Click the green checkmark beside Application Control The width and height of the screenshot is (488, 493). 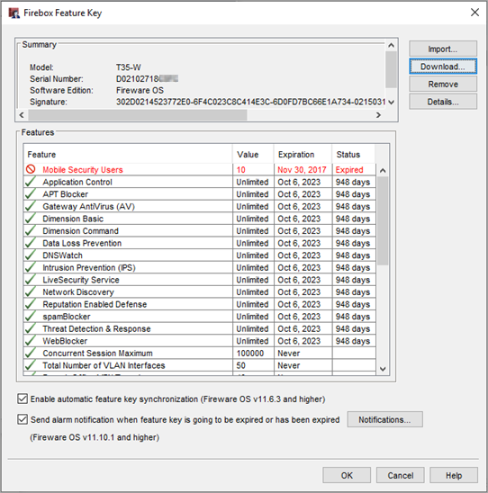[x=31, y=182]
